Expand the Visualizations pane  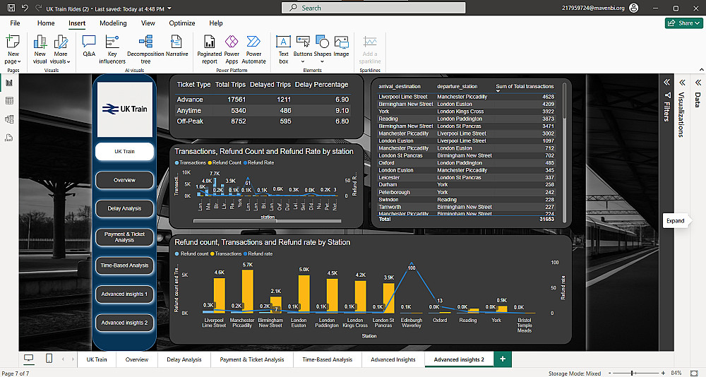[681, 82]
